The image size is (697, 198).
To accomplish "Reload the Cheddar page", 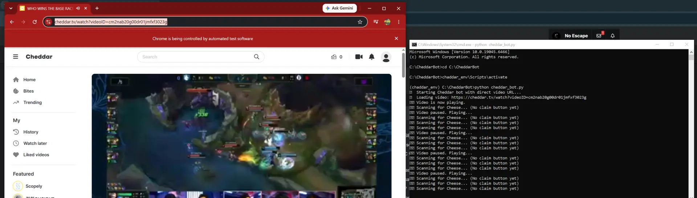I will 35,22.
